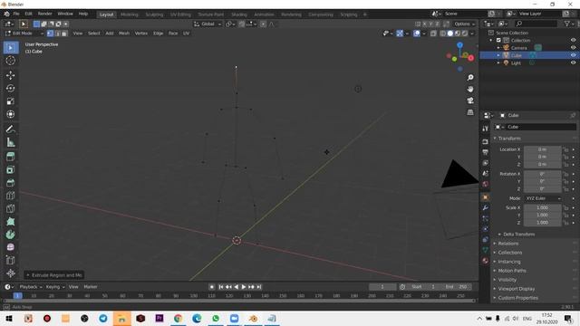
Task: Select the Poly Build tool
Action: (x=11, y=221)
